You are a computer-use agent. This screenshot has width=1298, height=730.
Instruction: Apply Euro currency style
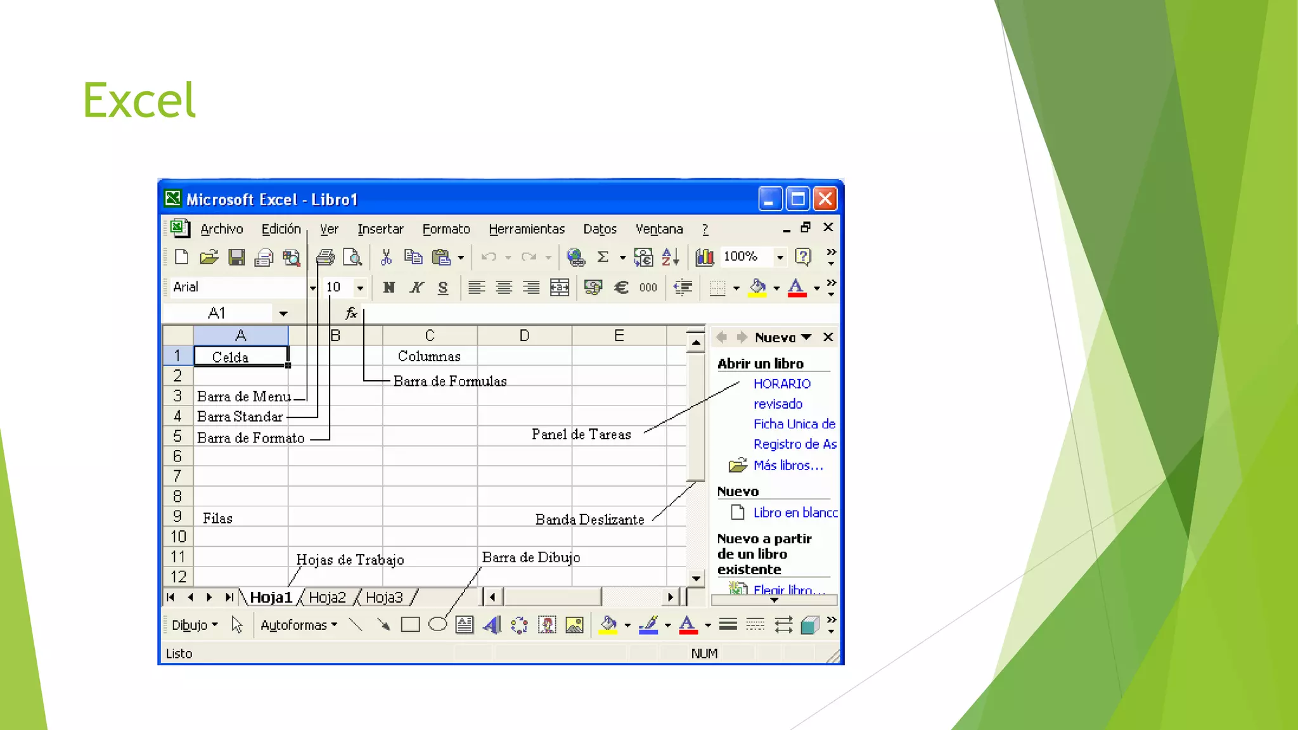[621, 288]
